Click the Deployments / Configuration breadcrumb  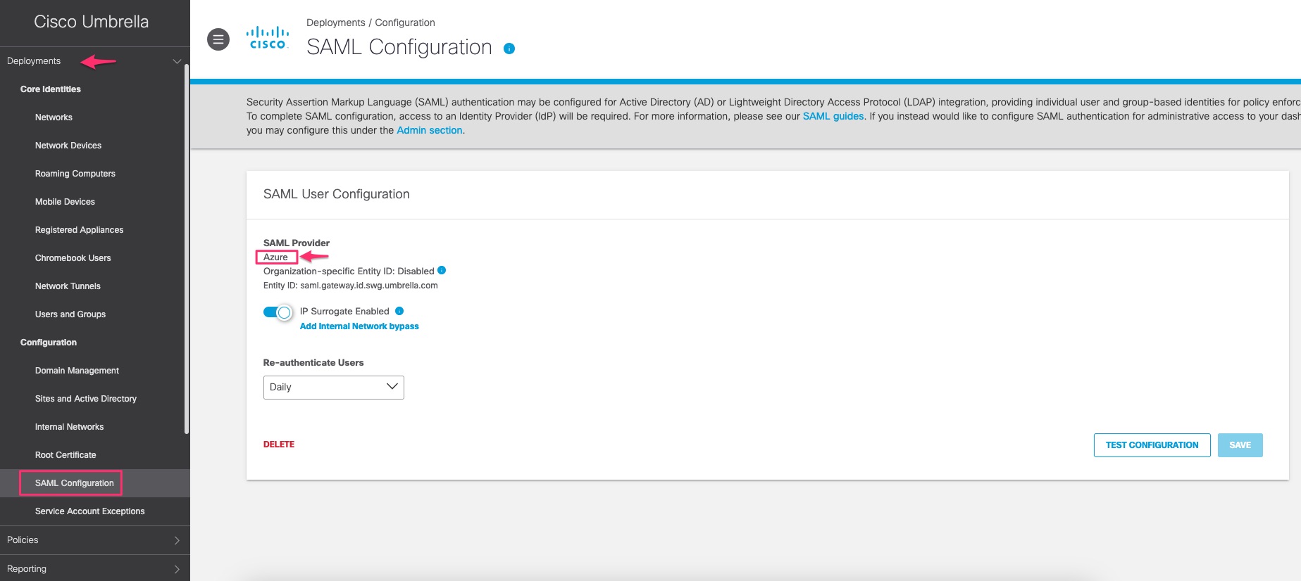point(371,23)
